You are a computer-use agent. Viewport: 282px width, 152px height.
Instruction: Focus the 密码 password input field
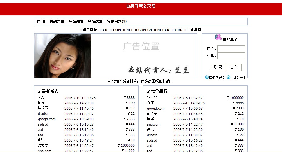tap(231, 56)
